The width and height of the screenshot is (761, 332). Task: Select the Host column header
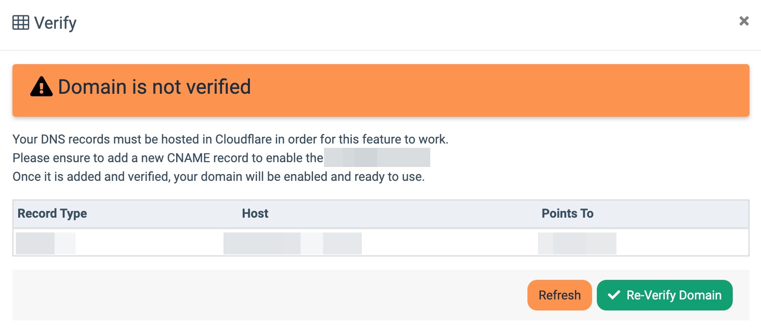(x=255, y=213)
